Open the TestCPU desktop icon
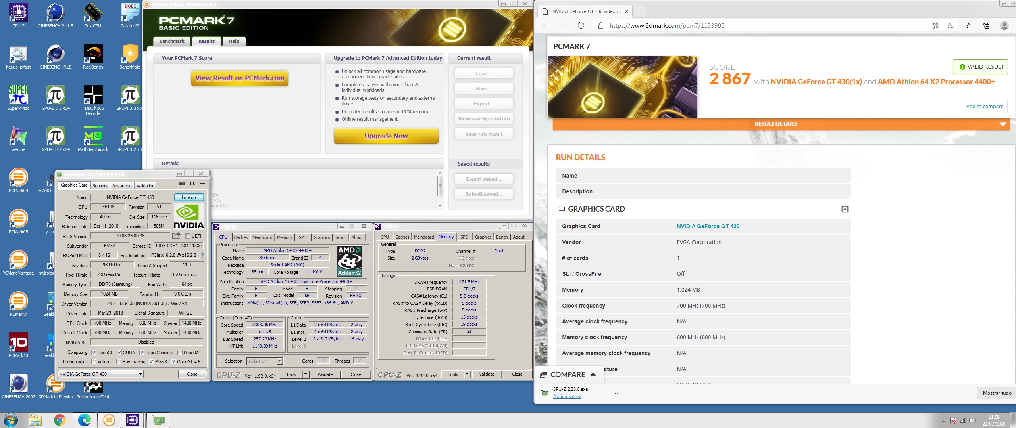Viewport: 1016px width, 428px height. [93, 15]
